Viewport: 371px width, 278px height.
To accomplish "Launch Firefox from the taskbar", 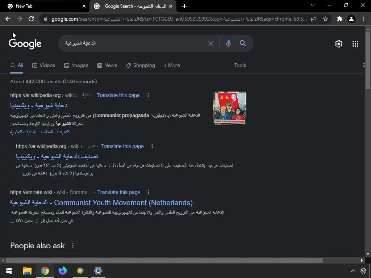I will [62, 271].
